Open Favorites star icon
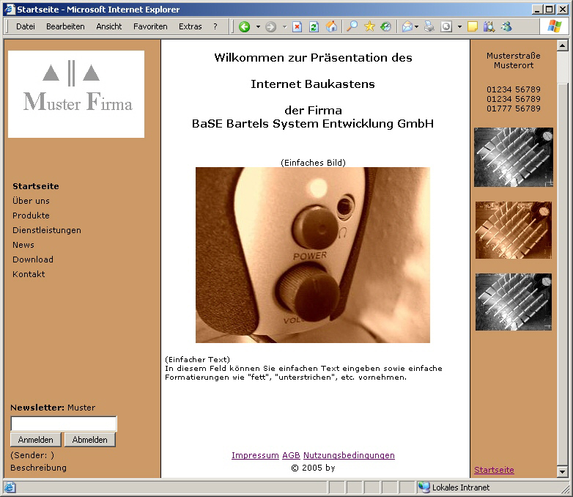Viewport: 573px width, 497px height. tap(369, 26)
